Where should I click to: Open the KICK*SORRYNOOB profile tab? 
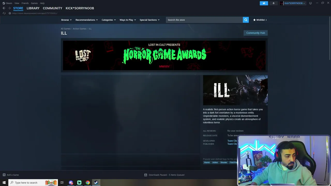(80, 8)
